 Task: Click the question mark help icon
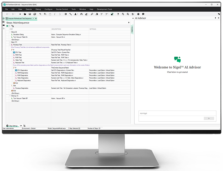[118, 14]
